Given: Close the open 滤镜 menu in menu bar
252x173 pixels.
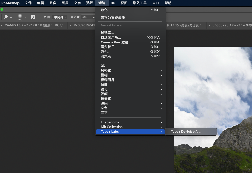Looking at the screenshot, I should (x=102, y=3).
